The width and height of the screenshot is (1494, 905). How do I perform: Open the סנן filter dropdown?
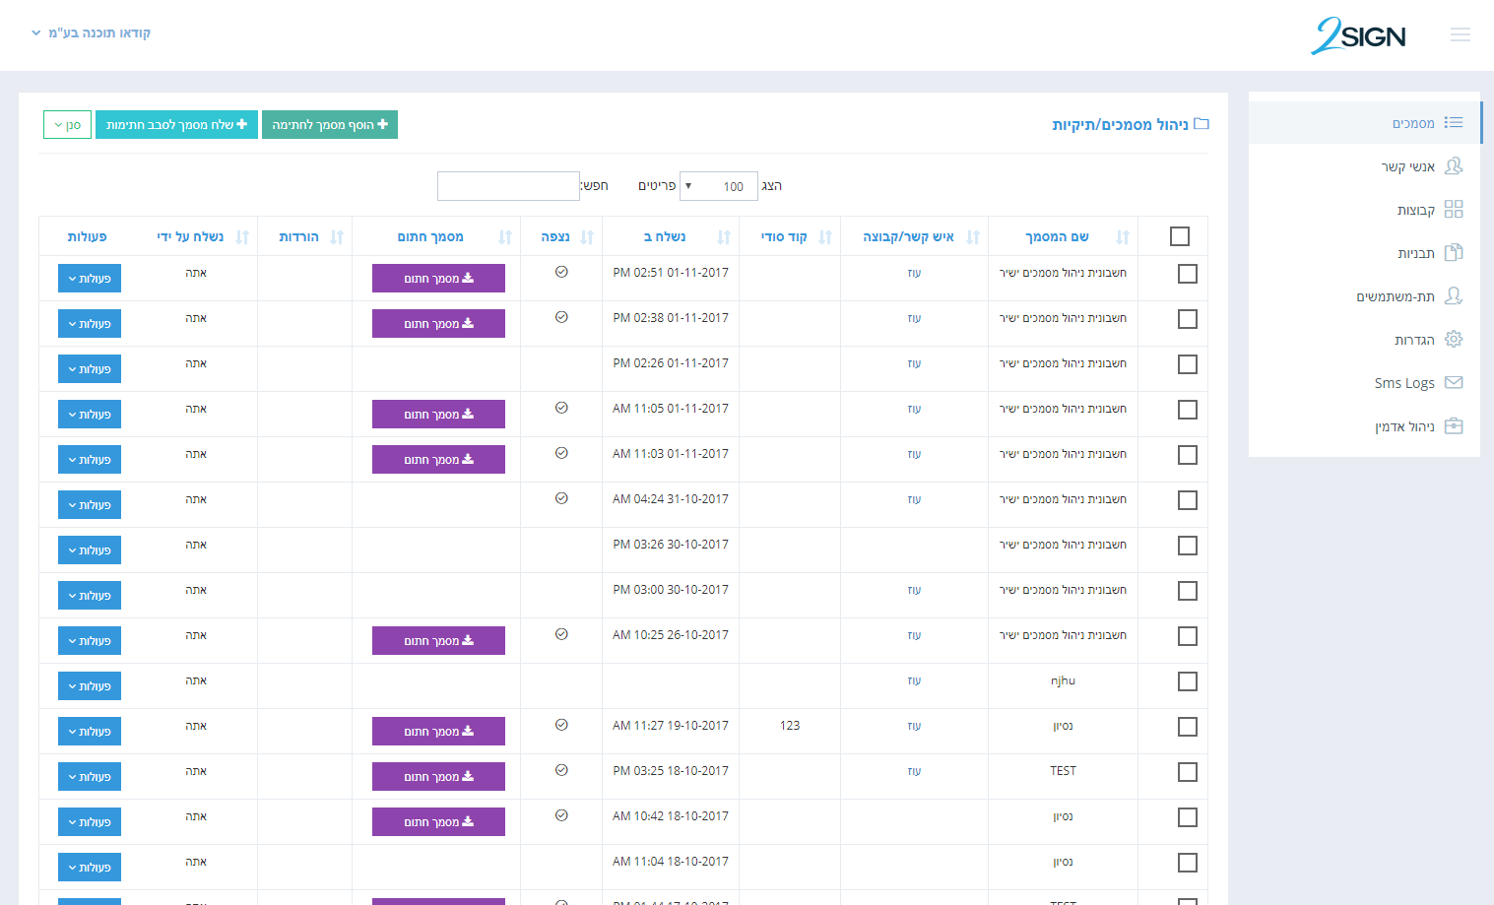tap(68, 125)
